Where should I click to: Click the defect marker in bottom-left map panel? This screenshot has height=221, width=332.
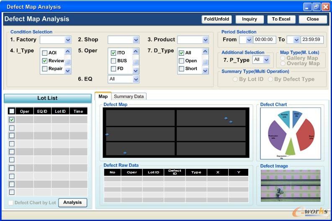click(125, 153)
